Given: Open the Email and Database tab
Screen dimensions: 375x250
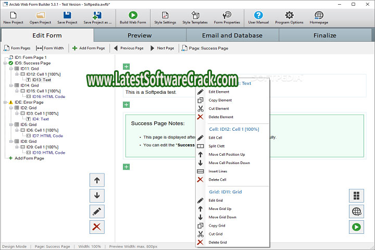Looking at the screenshot, I should (x=232, y=35).
